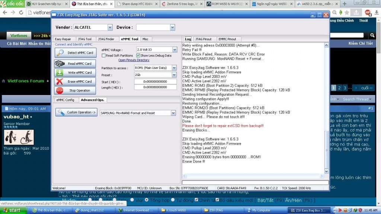
Task: Click the VietFones Forum breadcrumb link
Action: tap(26, 81)
